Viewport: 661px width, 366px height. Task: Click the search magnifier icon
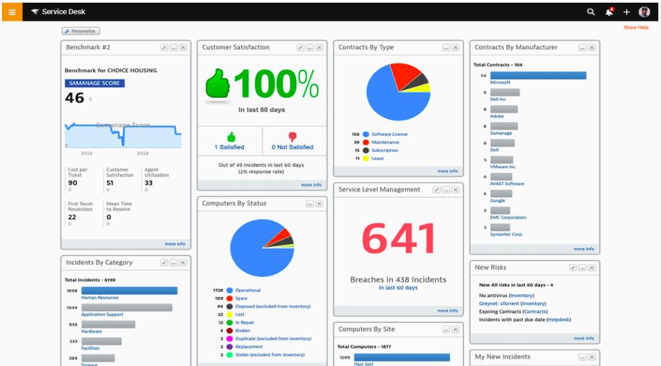tap(591, 12)
